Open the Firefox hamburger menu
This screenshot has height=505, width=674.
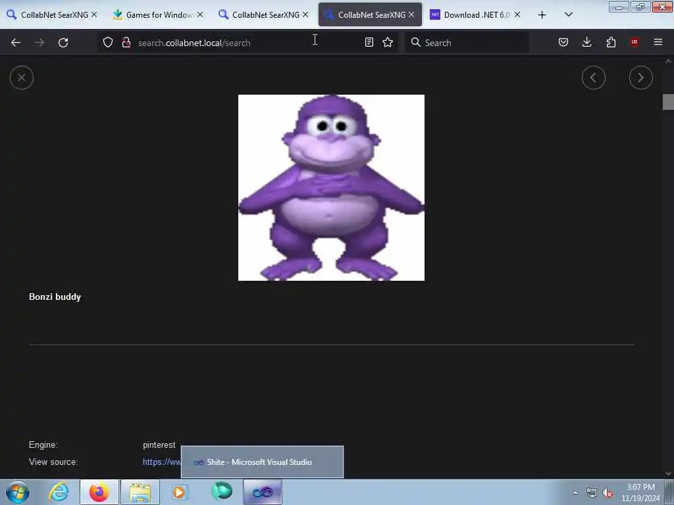click(658, 42)
